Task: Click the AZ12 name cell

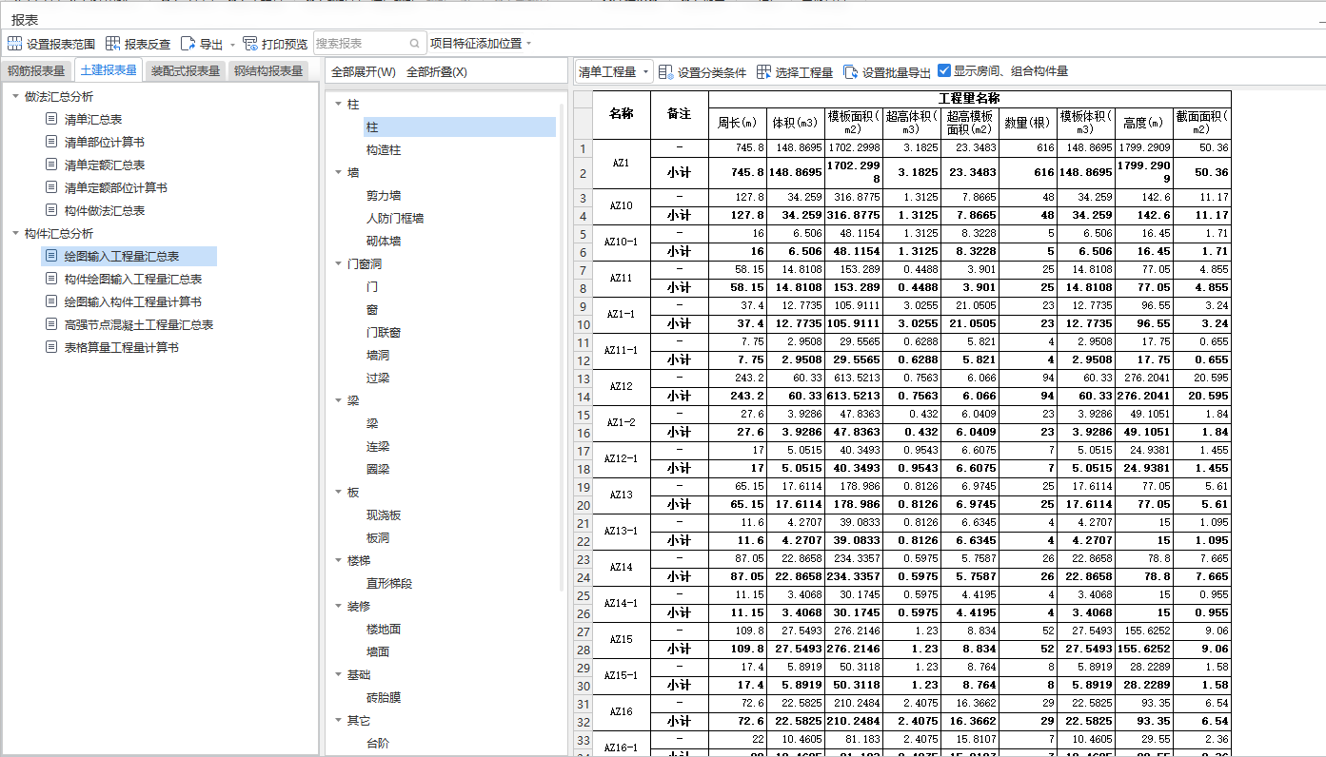Action: pyautogui.click(x=621, y=387)
